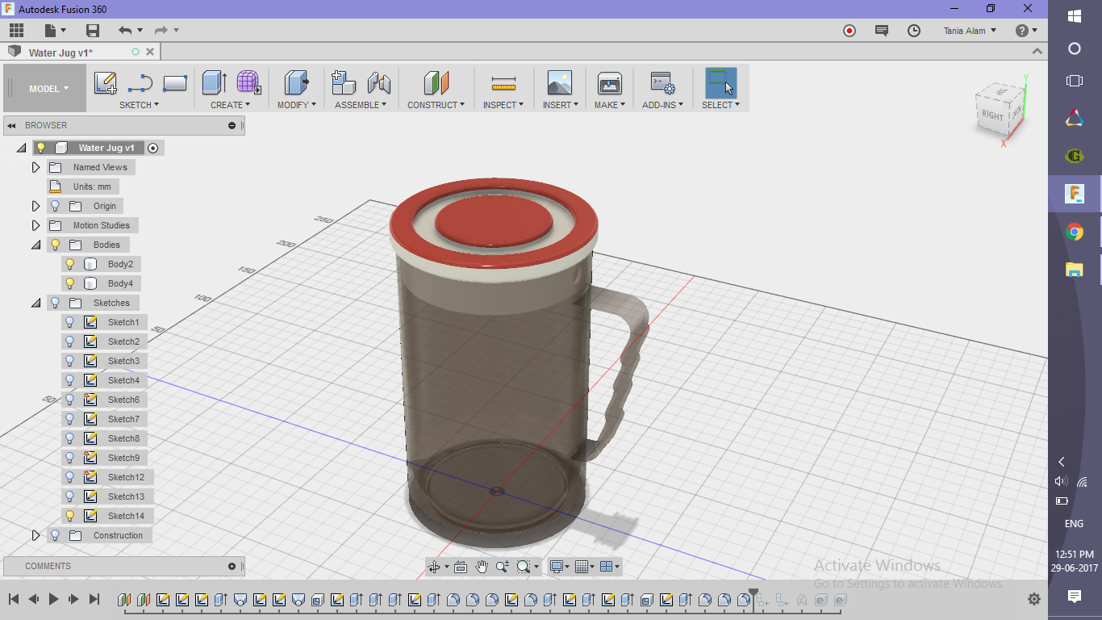Toggle visibility bulb for Sketch14
The height and width of the screenshot is (620, 1102).
point(69,516)
